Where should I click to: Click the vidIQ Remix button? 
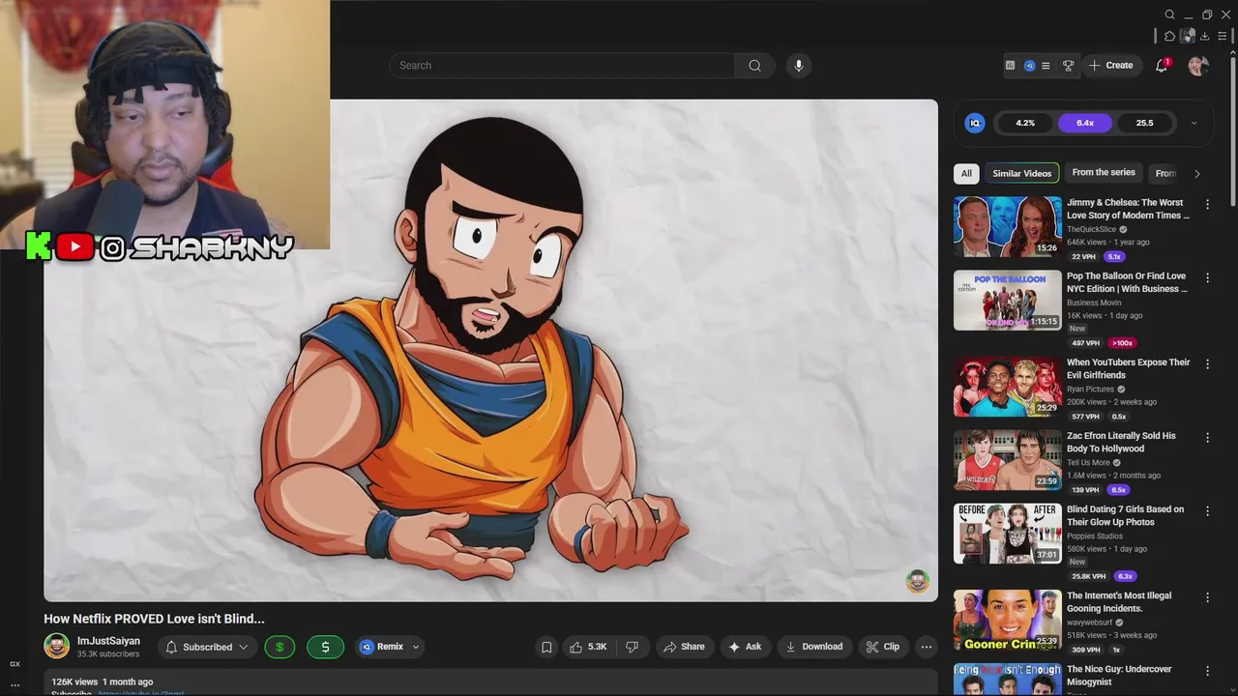click(x=381, y=647)
